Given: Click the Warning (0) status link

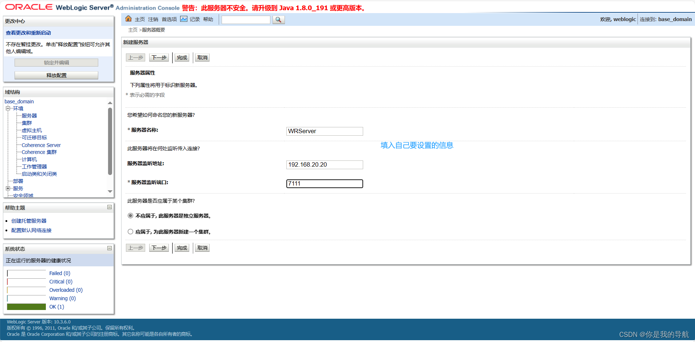Looking at the screenshot, I should [62, 298].
